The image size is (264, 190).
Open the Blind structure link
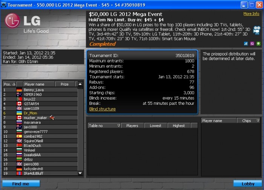(x=102, y=109)
